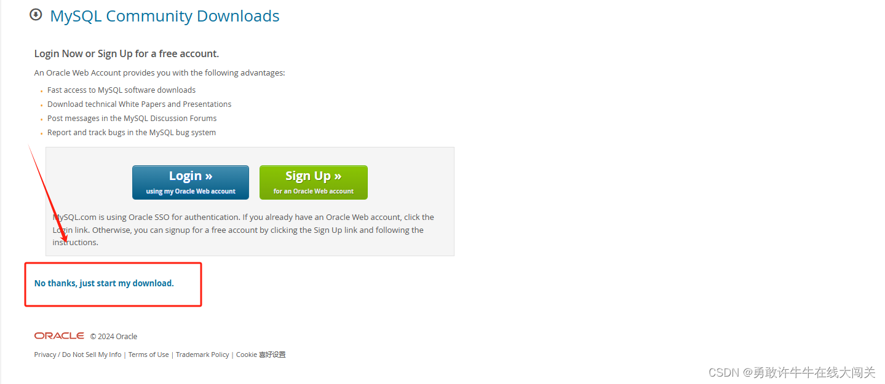
Task: Click the © 2024 Oracle copyright text
Action: click(x=114, y=337)
